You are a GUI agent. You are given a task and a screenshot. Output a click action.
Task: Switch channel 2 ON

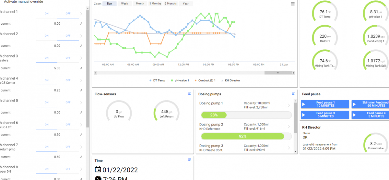click(46, 36)
